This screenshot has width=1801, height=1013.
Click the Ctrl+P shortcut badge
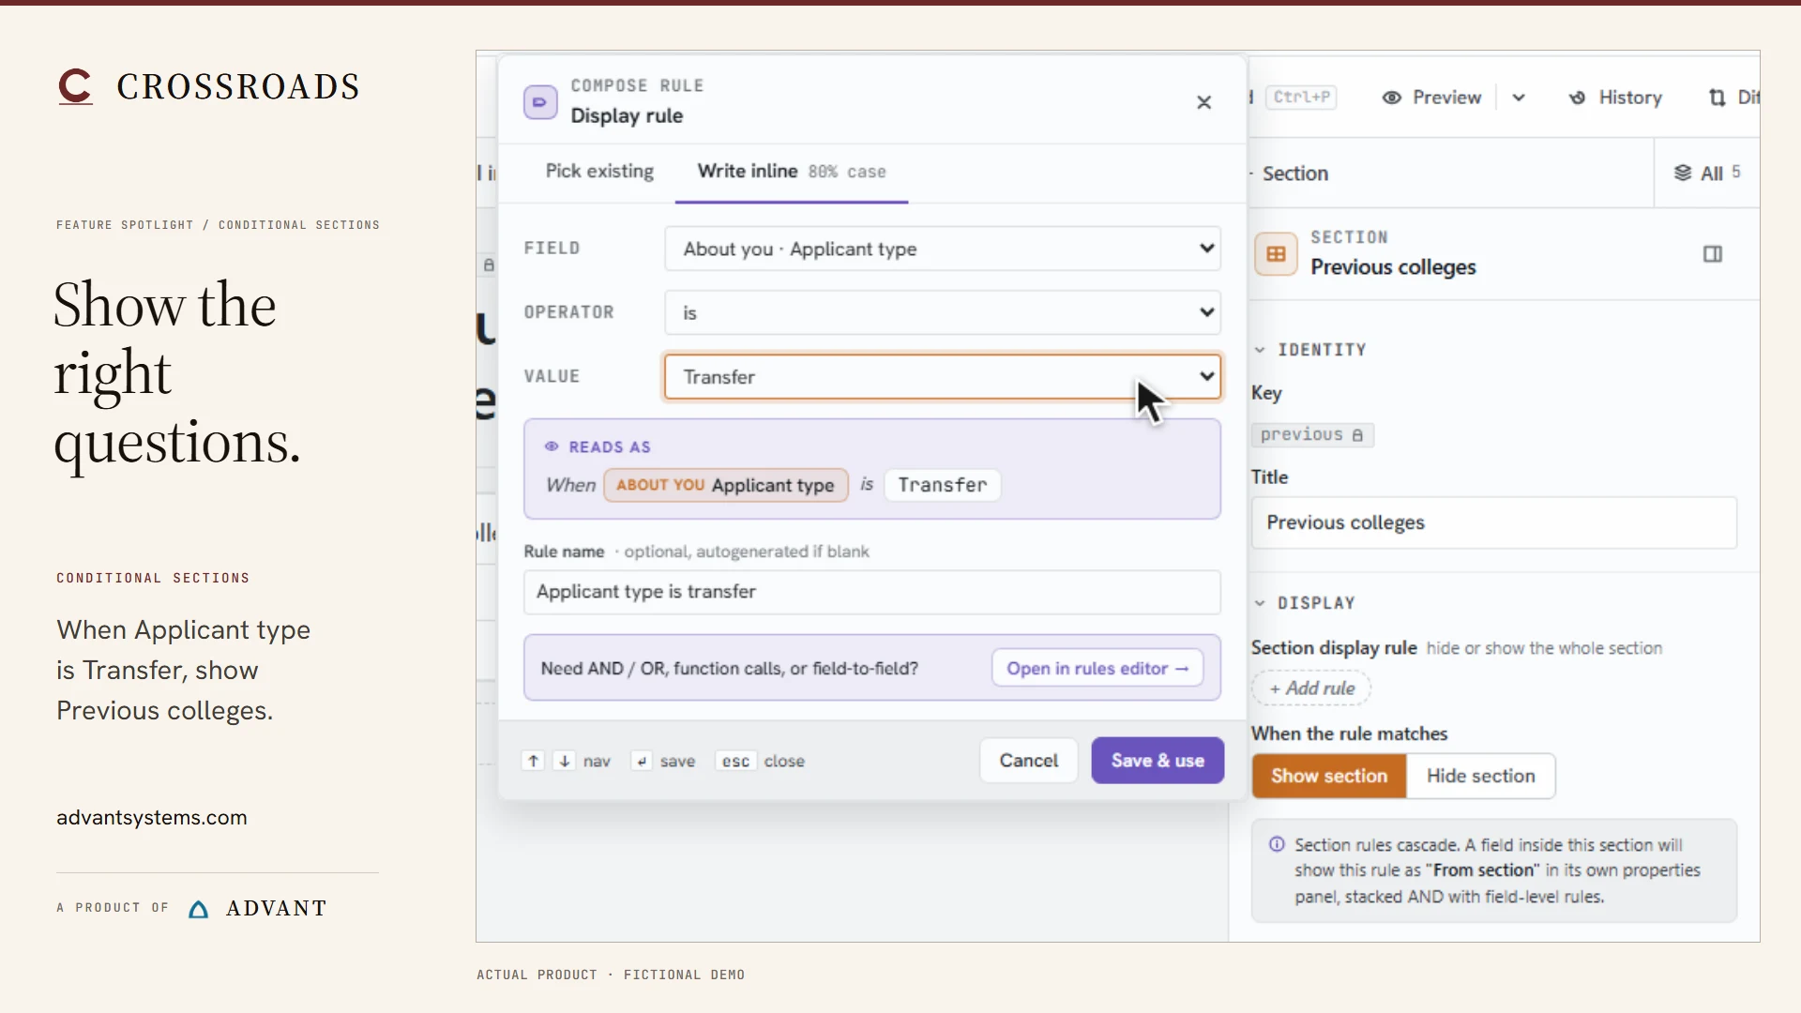pos(1301,97)
